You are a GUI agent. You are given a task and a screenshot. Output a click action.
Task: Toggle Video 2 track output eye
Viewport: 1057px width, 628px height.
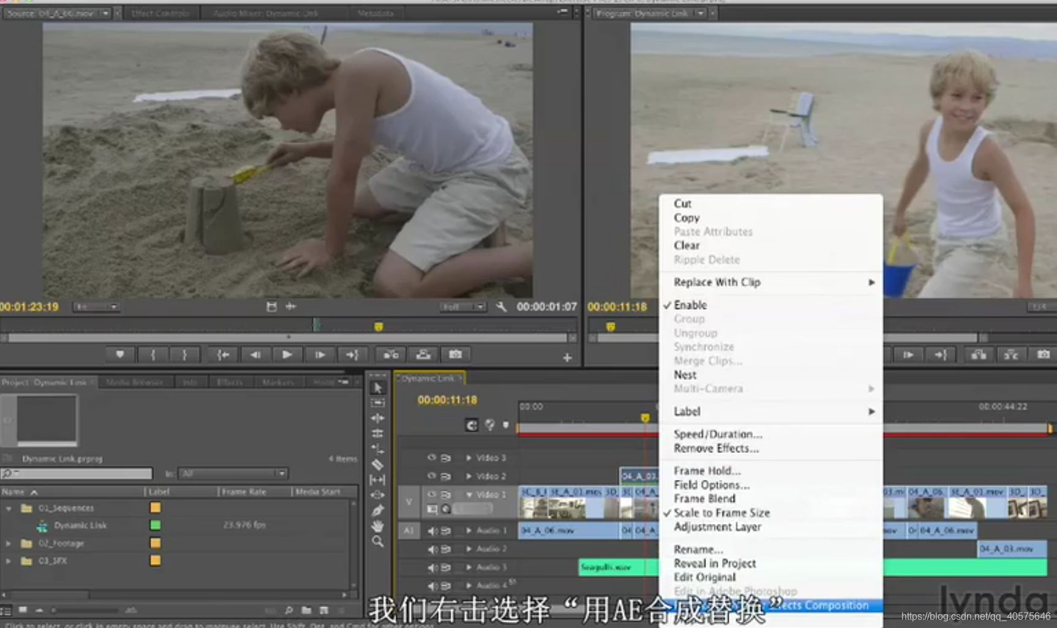point(432,476)
